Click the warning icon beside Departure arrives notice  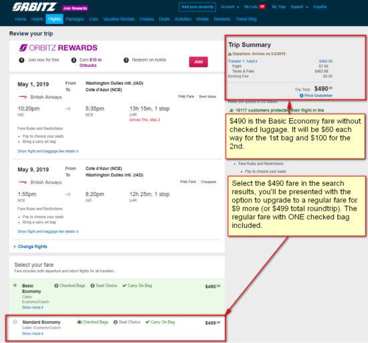(230, 53)
